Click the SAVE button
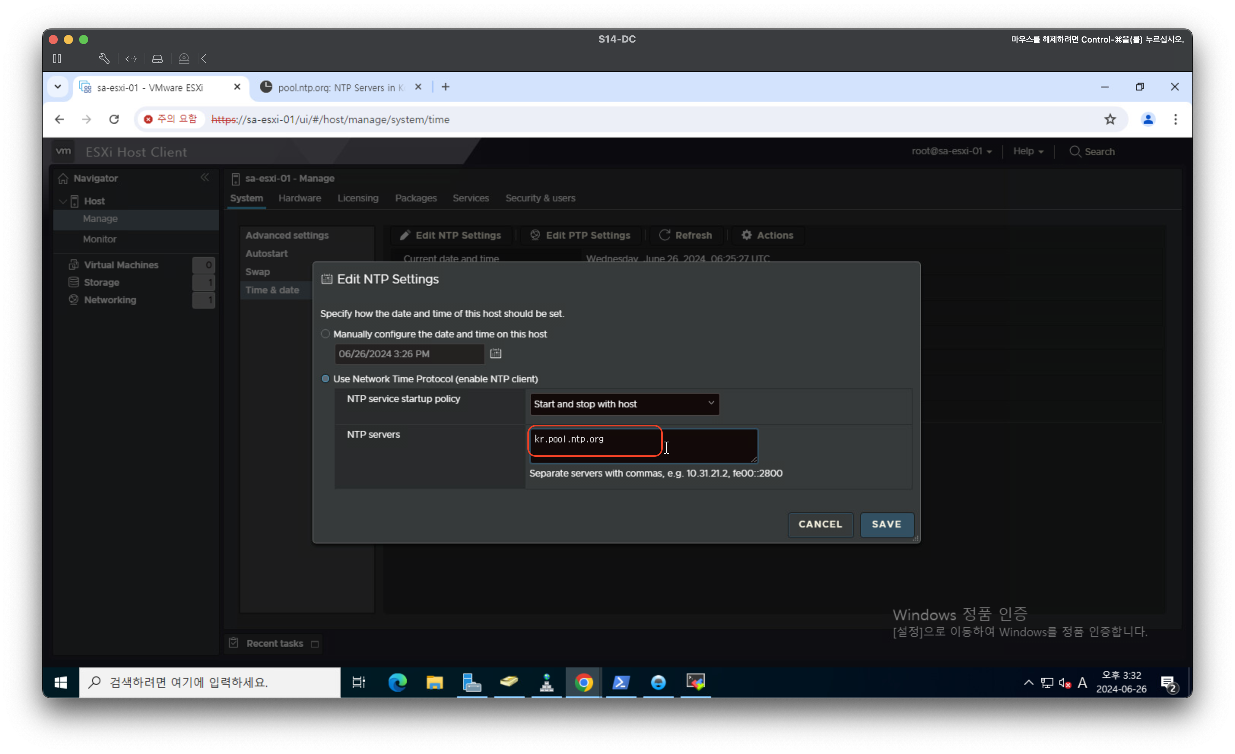This screenshot has height=754, width=1235. (886, 524)
